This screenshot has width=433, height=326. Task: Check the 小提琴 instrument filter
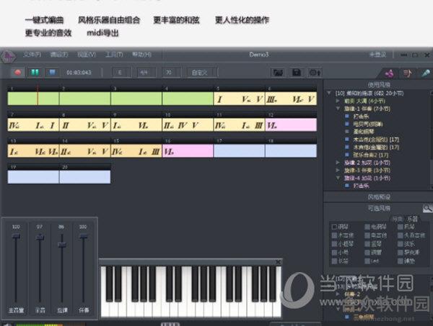point(334,244)
